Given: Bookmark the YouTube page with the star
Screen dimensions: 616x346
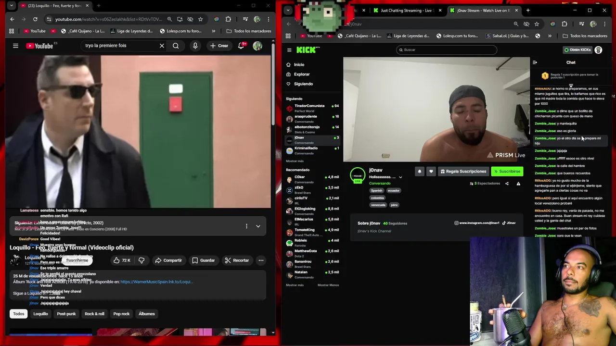Looking at the screenshot, I should 200,19.
